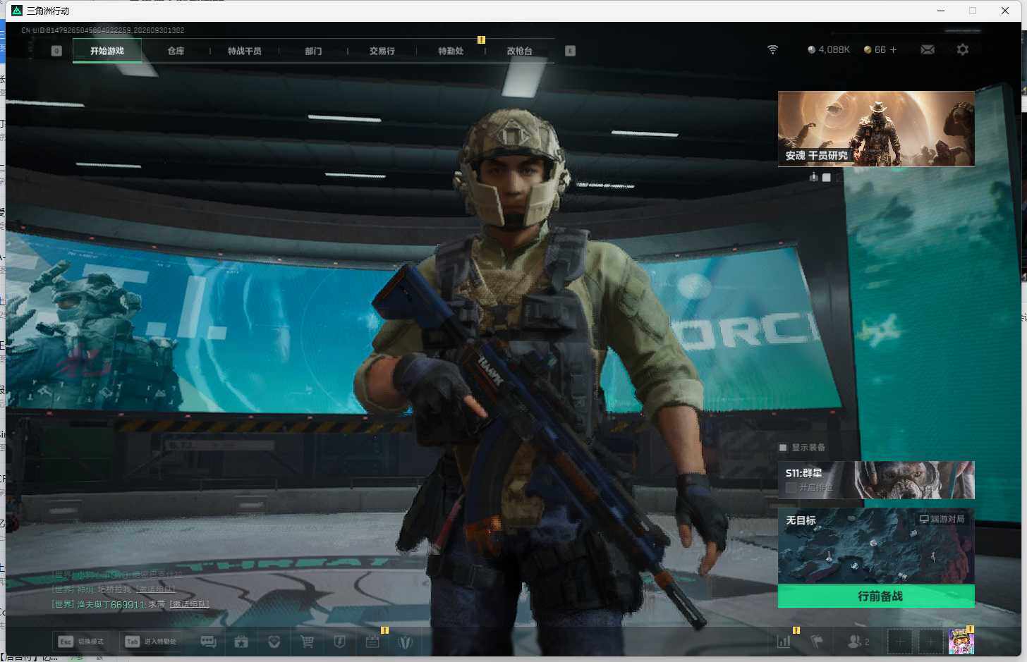Image resolution: width=1027 pixels, height=662 pixels.
Task: Check the network signal icon
Action: coord(773,49)
